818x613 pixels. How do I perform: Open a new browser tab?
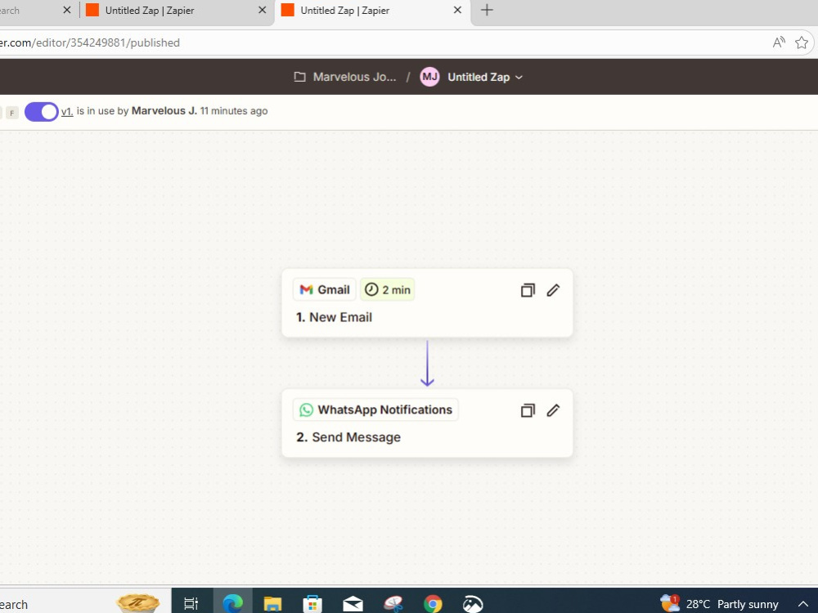click(487, 10)
